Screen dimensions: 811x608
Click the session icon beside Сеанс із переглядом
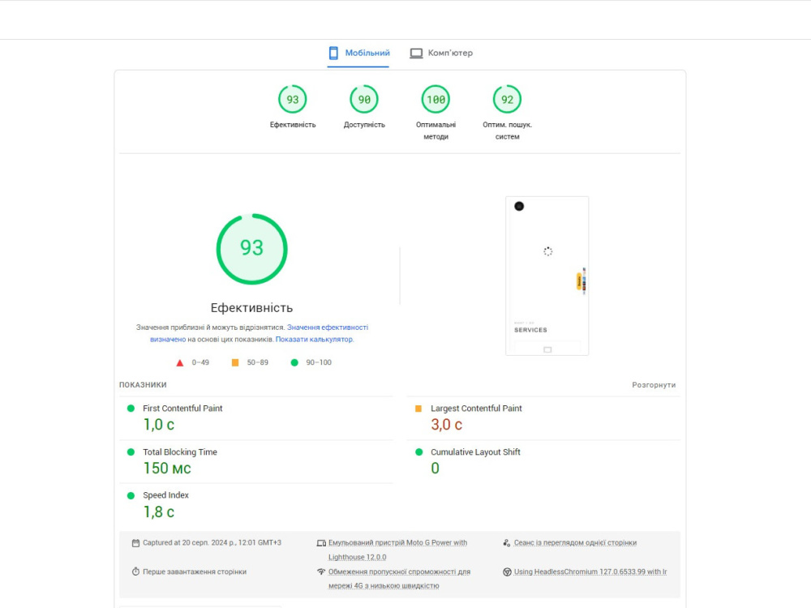click(506, 542)
